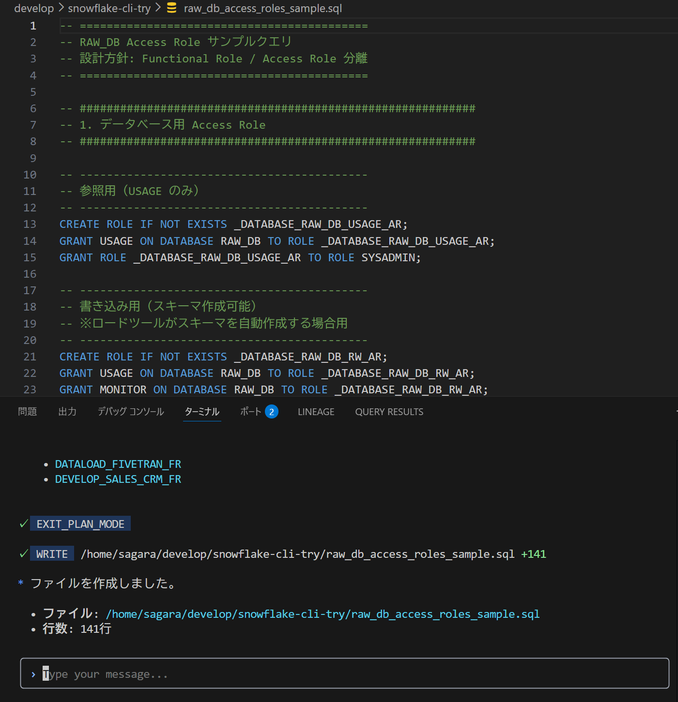Click line number 13 in the gutter
The image size is (678, 702).
(x=30, y=224)
